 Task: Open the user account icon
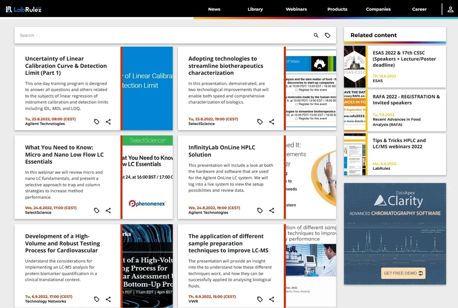451,10
